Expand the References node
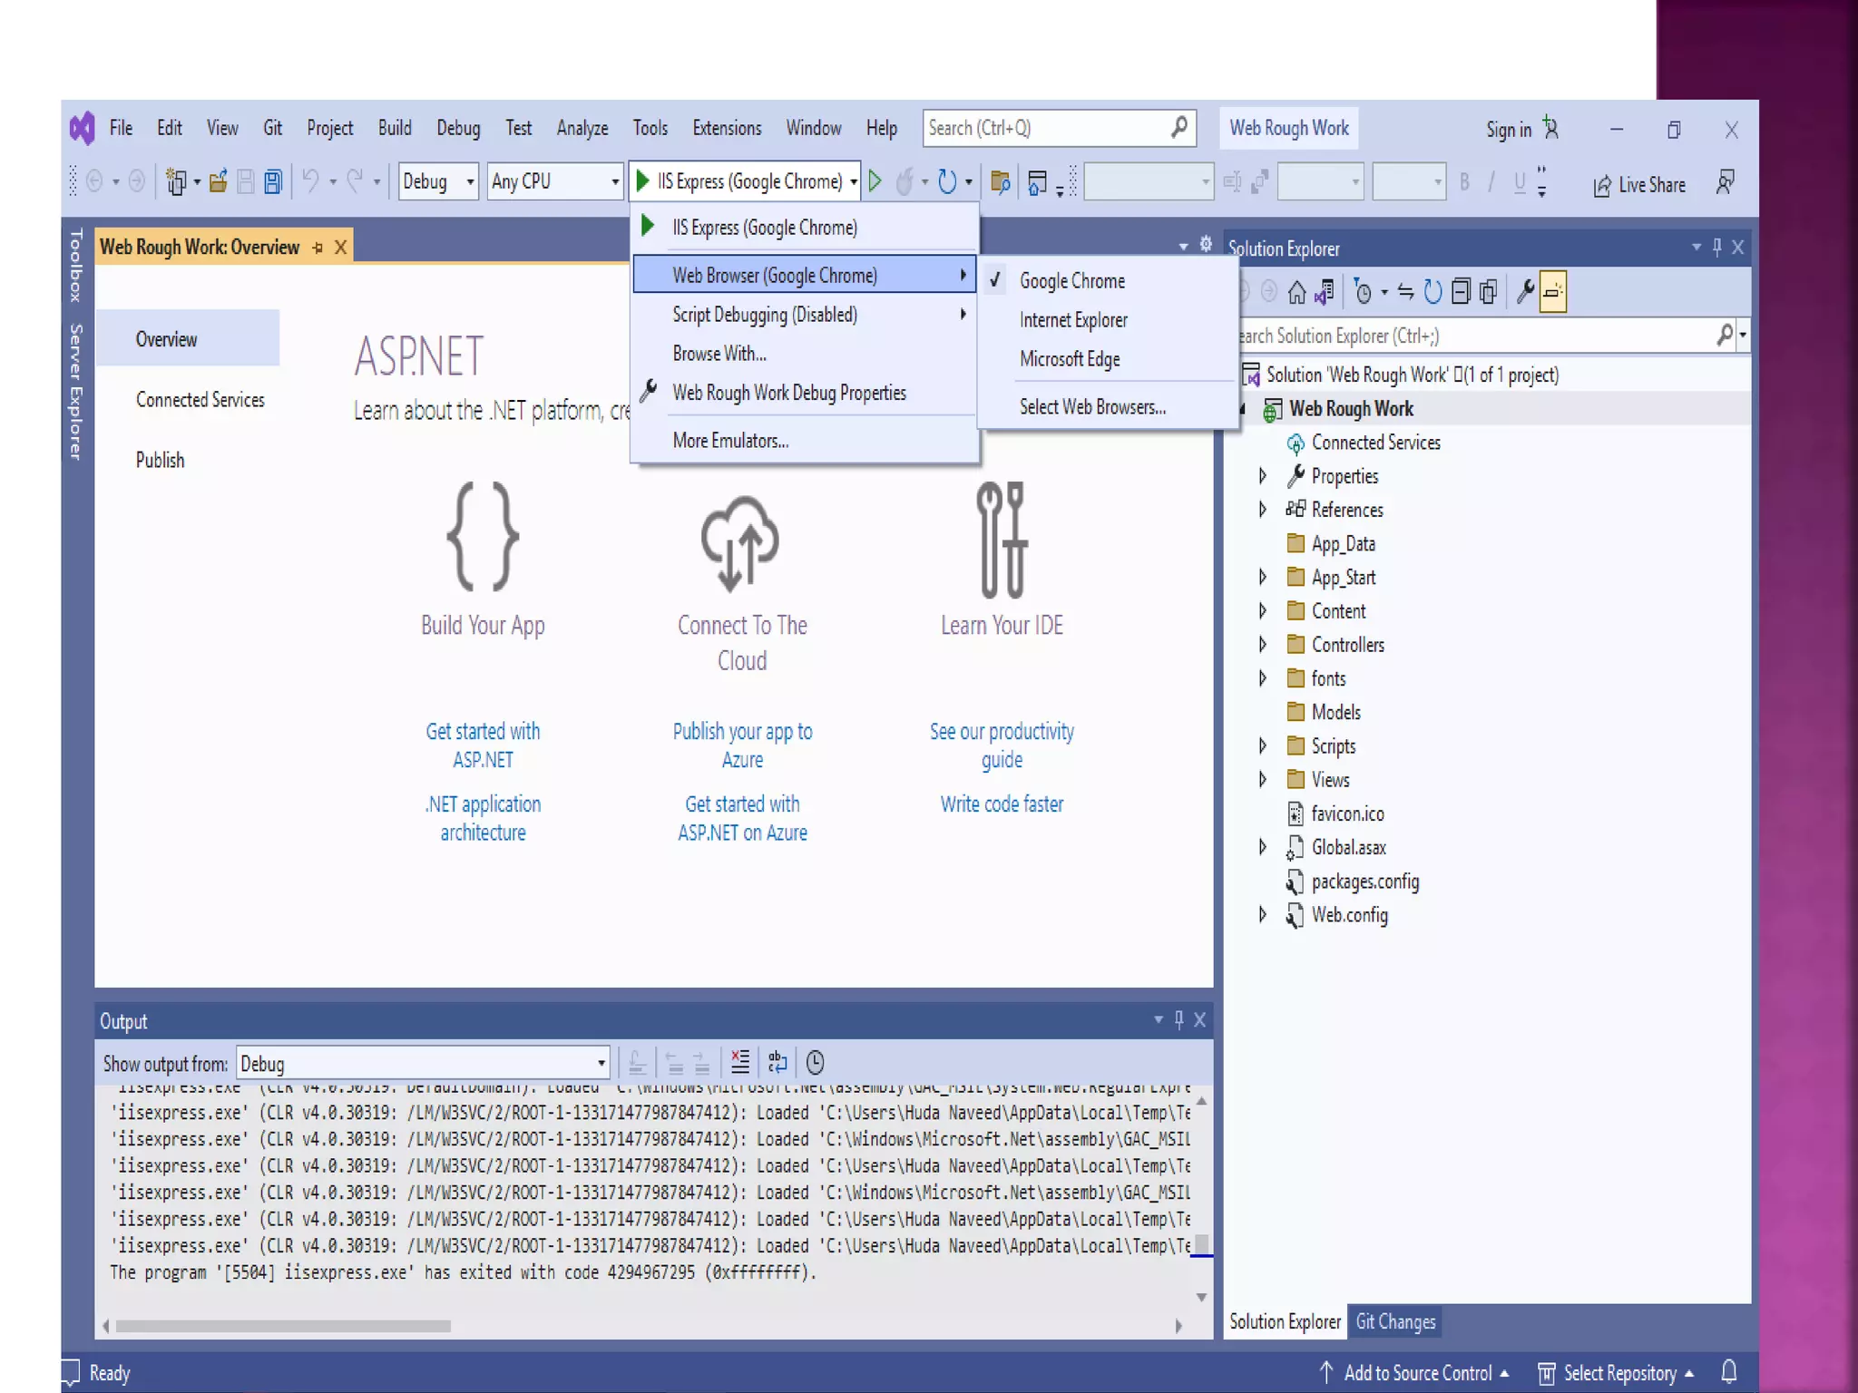 pyautogui.click(x=1262, y=510)
